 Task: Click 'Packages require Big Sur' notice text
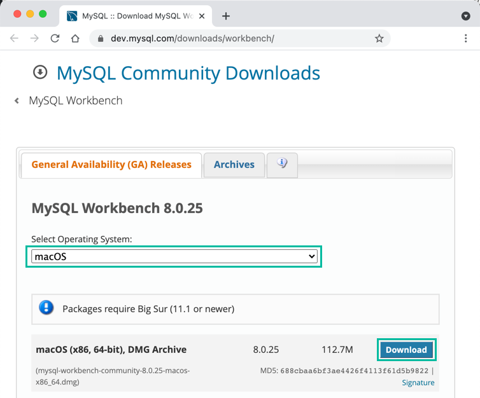tap(148, 309)
